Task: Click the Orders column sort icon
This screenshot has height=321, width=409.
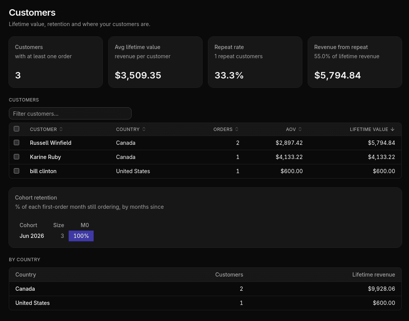Action: (x=237, y=129)
